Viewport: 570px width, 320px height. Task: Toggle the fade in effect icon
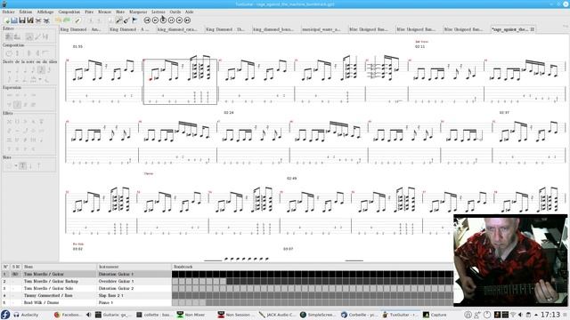33,148
